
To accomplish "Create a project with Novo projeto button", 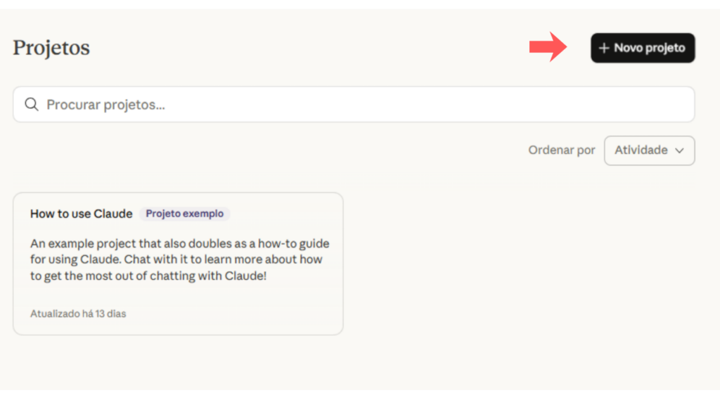I will 643,48.
